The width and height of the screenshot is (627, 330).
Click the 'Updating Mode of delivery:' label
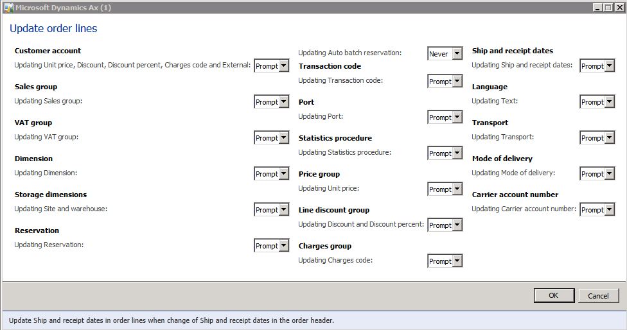pos(513,173)
